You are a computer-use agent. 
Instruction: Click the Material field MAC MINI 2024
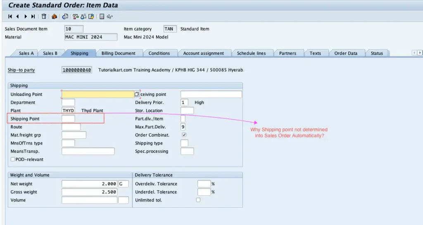(91, 37)
